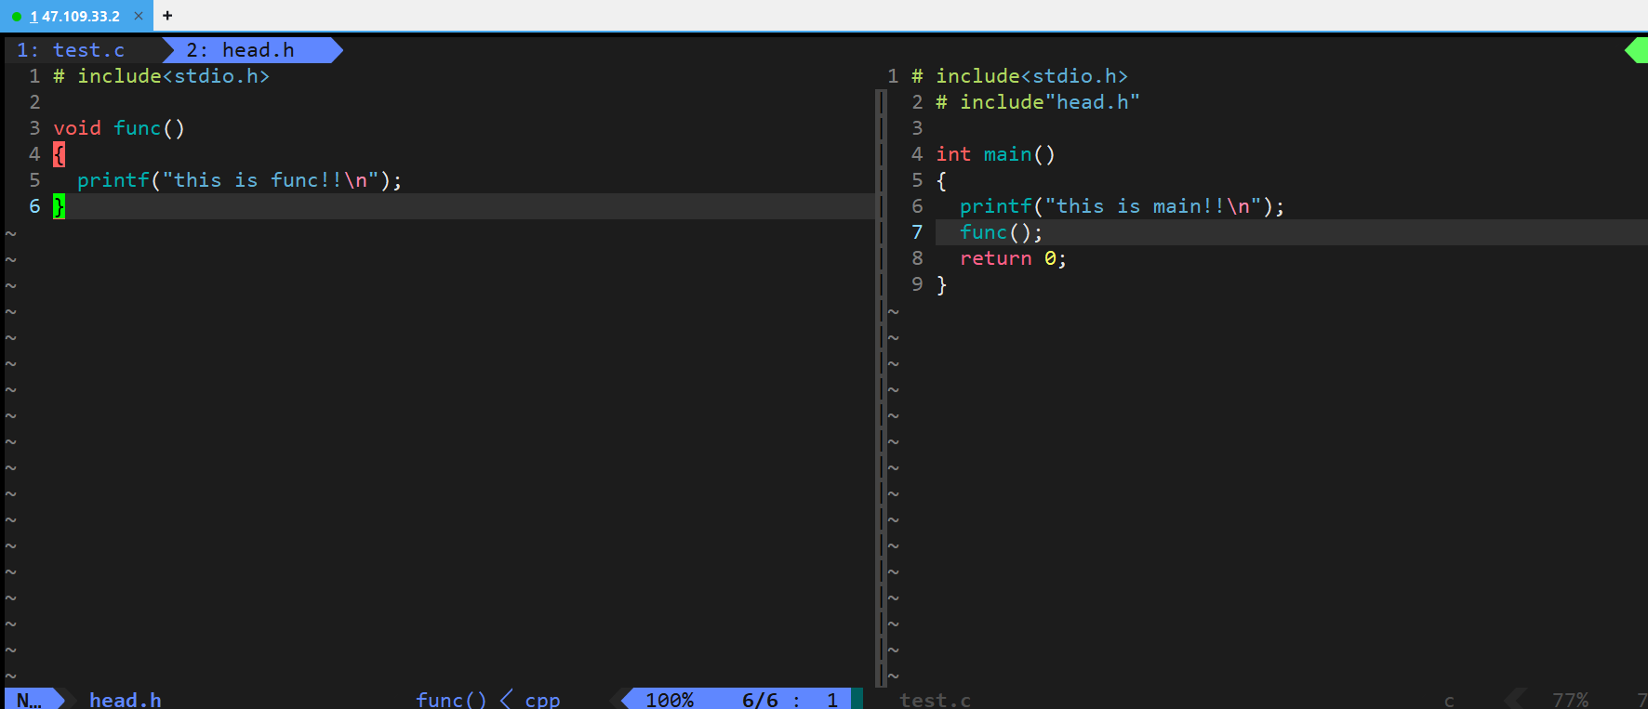
Task: Click the 'c' filetype in right statusline
Action: click(x=1449, y=700)
